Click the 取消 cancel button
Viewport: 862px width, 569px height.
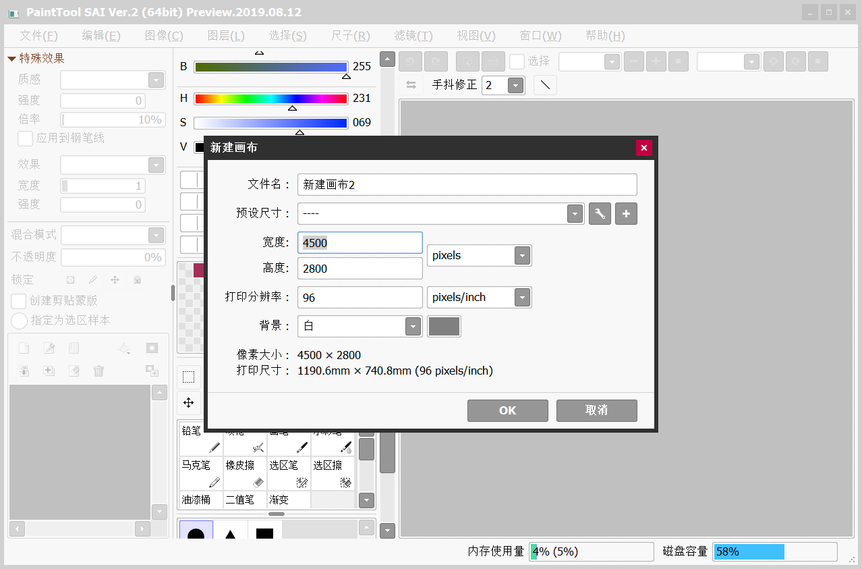[597, 410]
